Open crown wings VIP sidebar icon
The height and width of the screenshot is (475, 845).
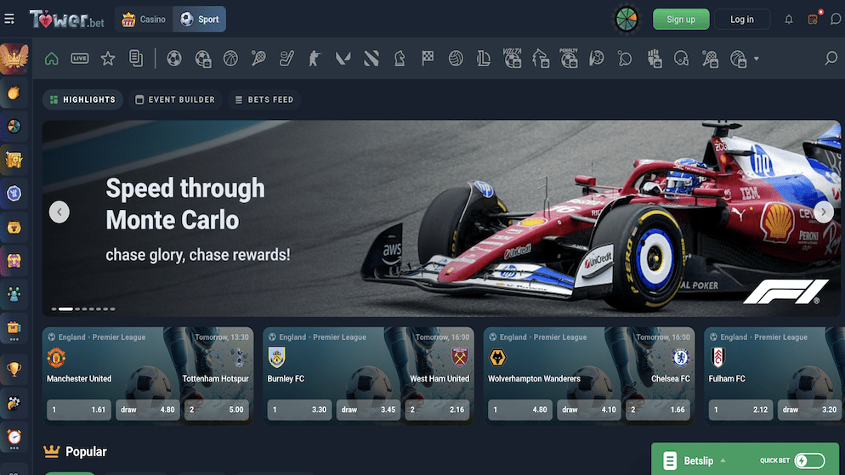pos(14,58)
